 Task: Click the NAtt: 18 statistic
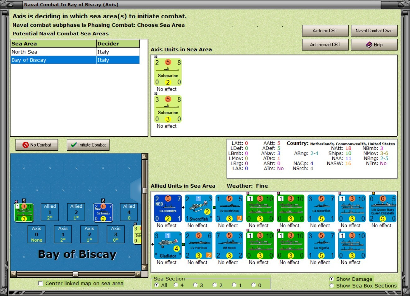point(341,148)
